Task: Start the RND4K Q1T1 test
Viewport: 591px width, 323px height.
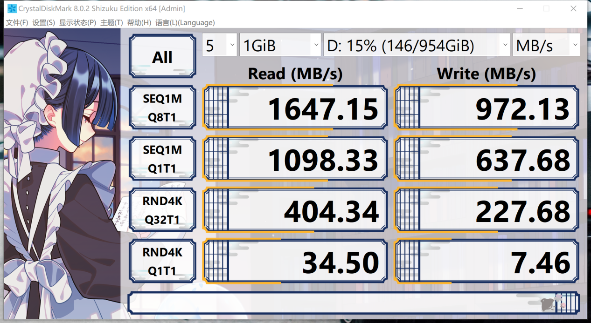Action: coord(162,261)
